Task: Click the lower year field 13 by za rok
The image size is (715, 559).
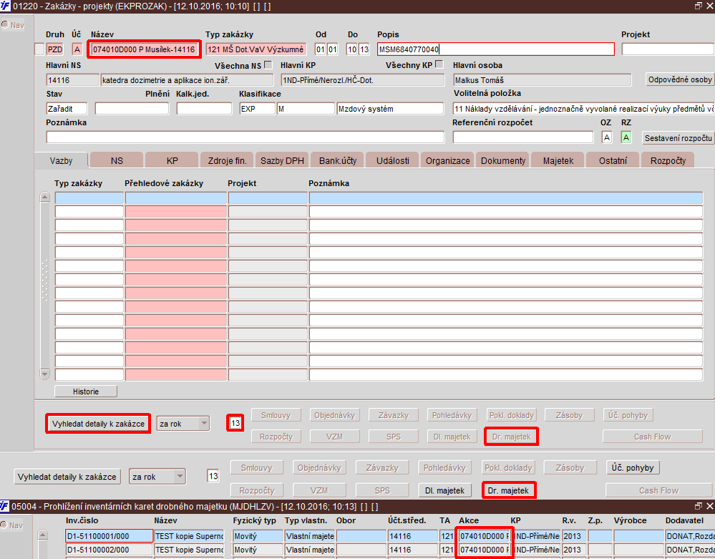Action: coord(213,476)
